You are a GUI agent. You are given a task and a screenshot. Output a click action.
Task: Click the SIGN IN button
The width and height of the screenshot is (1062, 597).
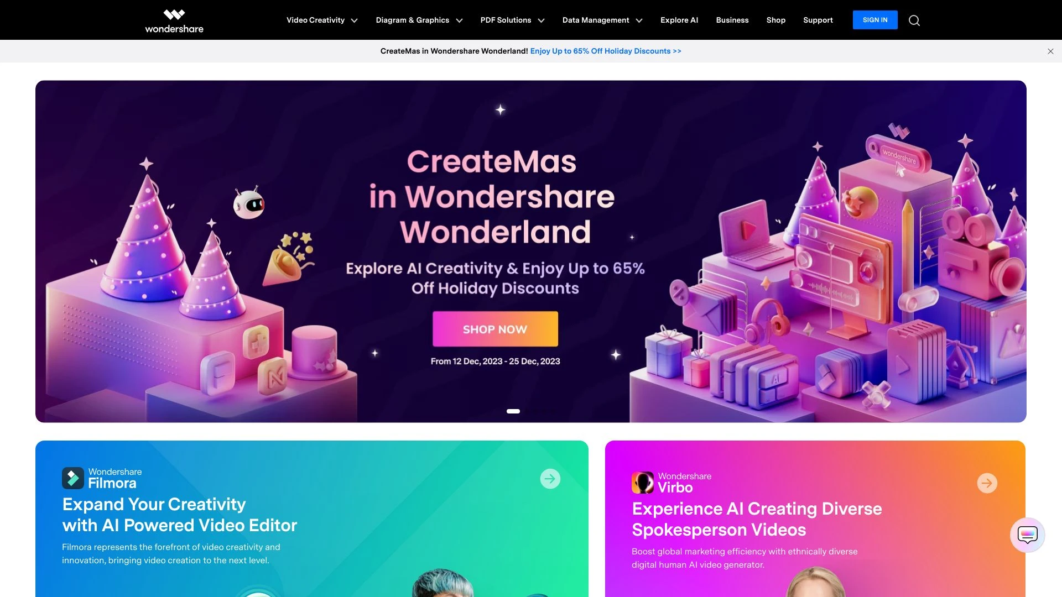pos(875,20)
